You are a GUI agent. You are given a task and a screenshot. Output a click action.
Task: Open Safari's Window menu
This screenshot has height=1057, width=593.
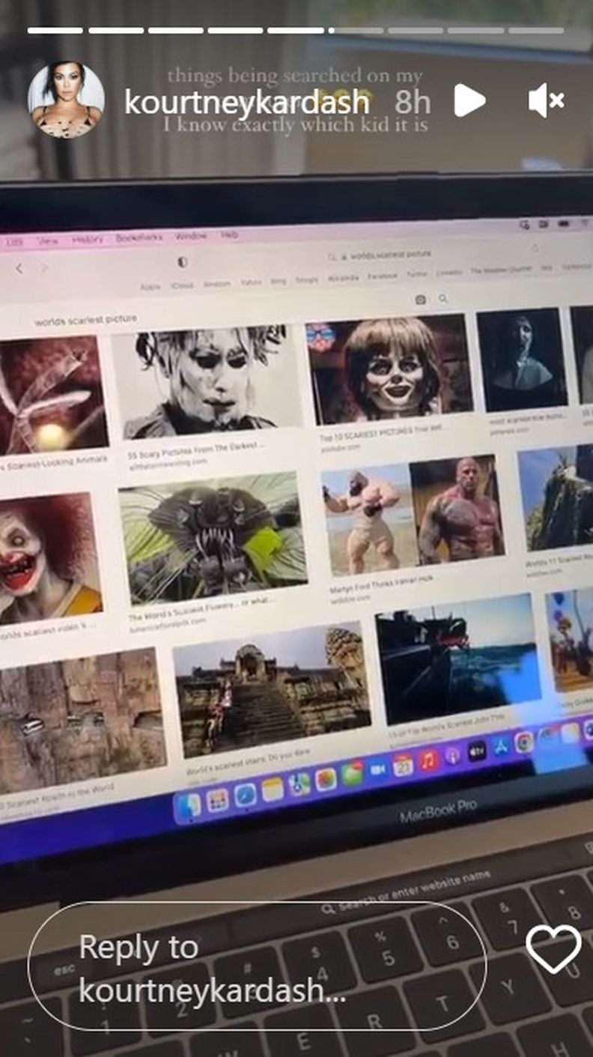tap(191, 236)
